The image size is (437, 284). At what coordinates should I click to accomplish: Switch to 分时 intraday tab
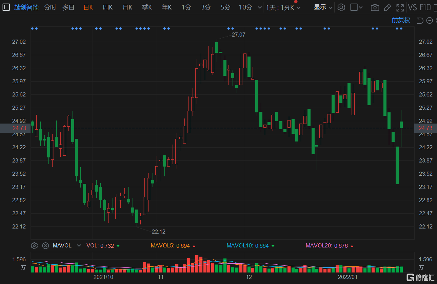pos(50,7)
